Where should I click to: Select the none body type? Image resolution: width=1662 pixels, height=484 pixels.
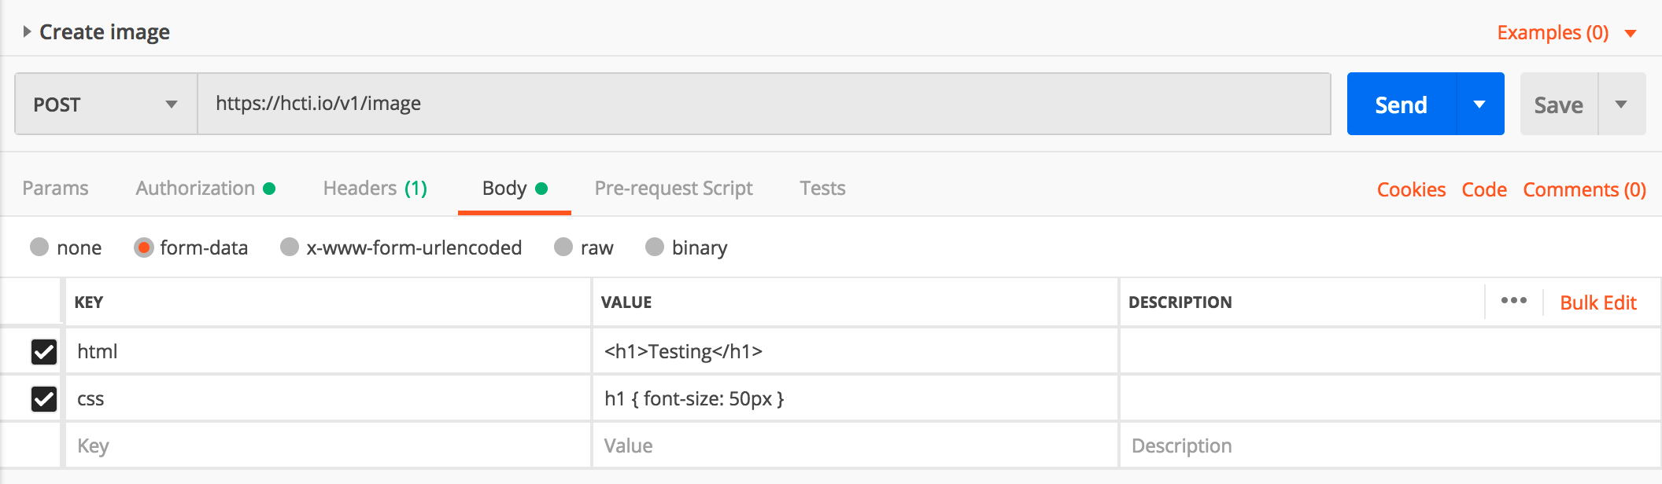point(39,247)
